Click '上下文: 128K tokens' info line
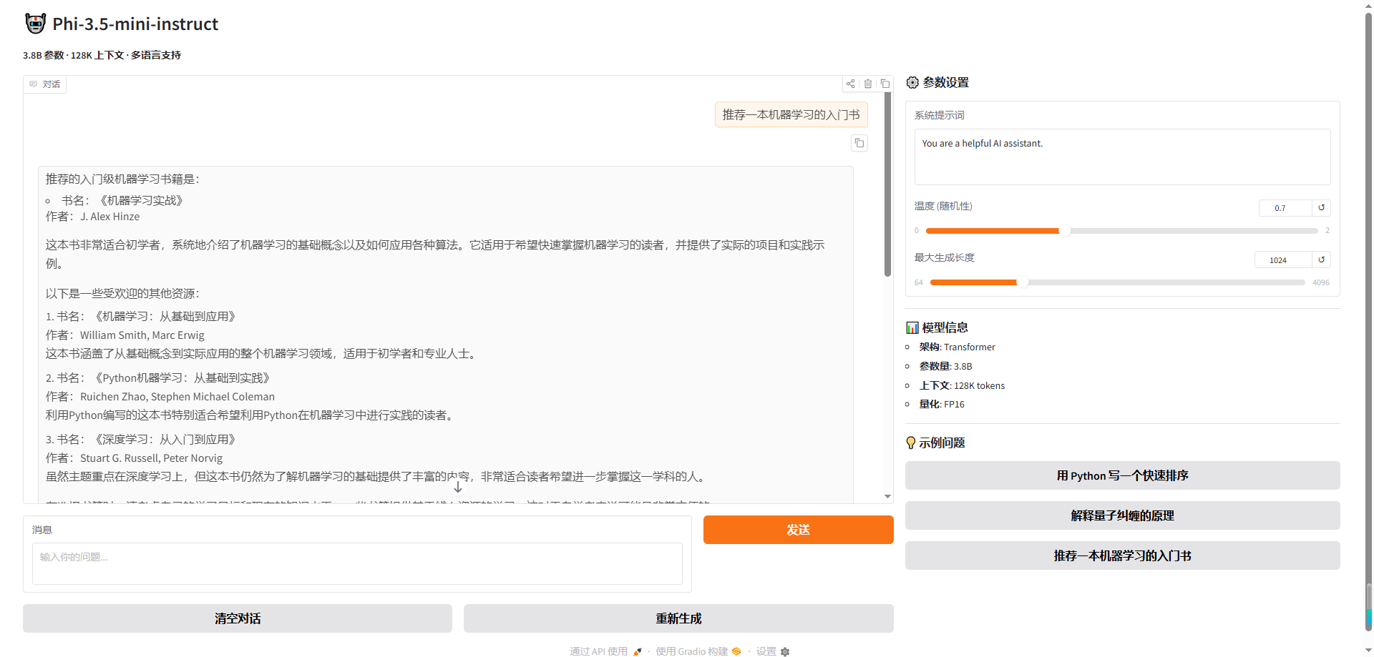 (962, 385)
